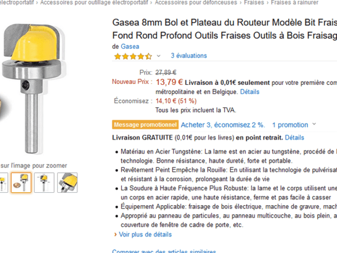The image size is (337, 253).
Task: Open Accessoires pour défonceuses breadcrumb
Action: (196, 2)
